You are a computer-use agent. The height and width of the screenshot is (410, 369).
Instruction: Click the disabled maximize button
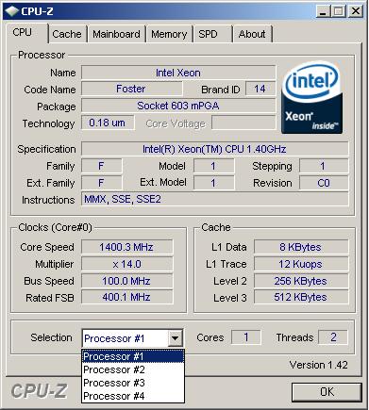point(339,11)
